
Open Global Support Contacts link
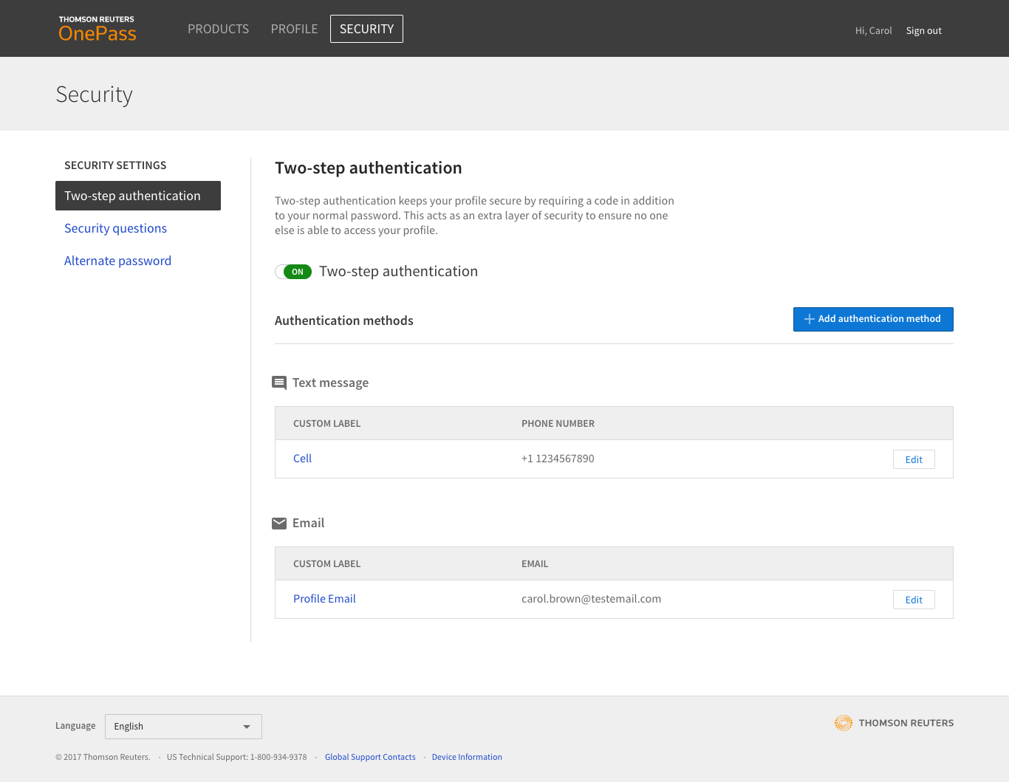click(370, 757)
